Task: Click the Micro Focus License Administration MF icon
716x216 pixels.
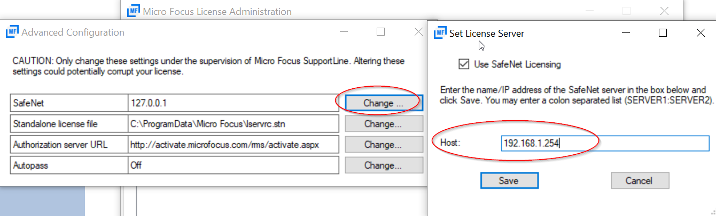Action: pyautogui.click(x=134, y=11)
